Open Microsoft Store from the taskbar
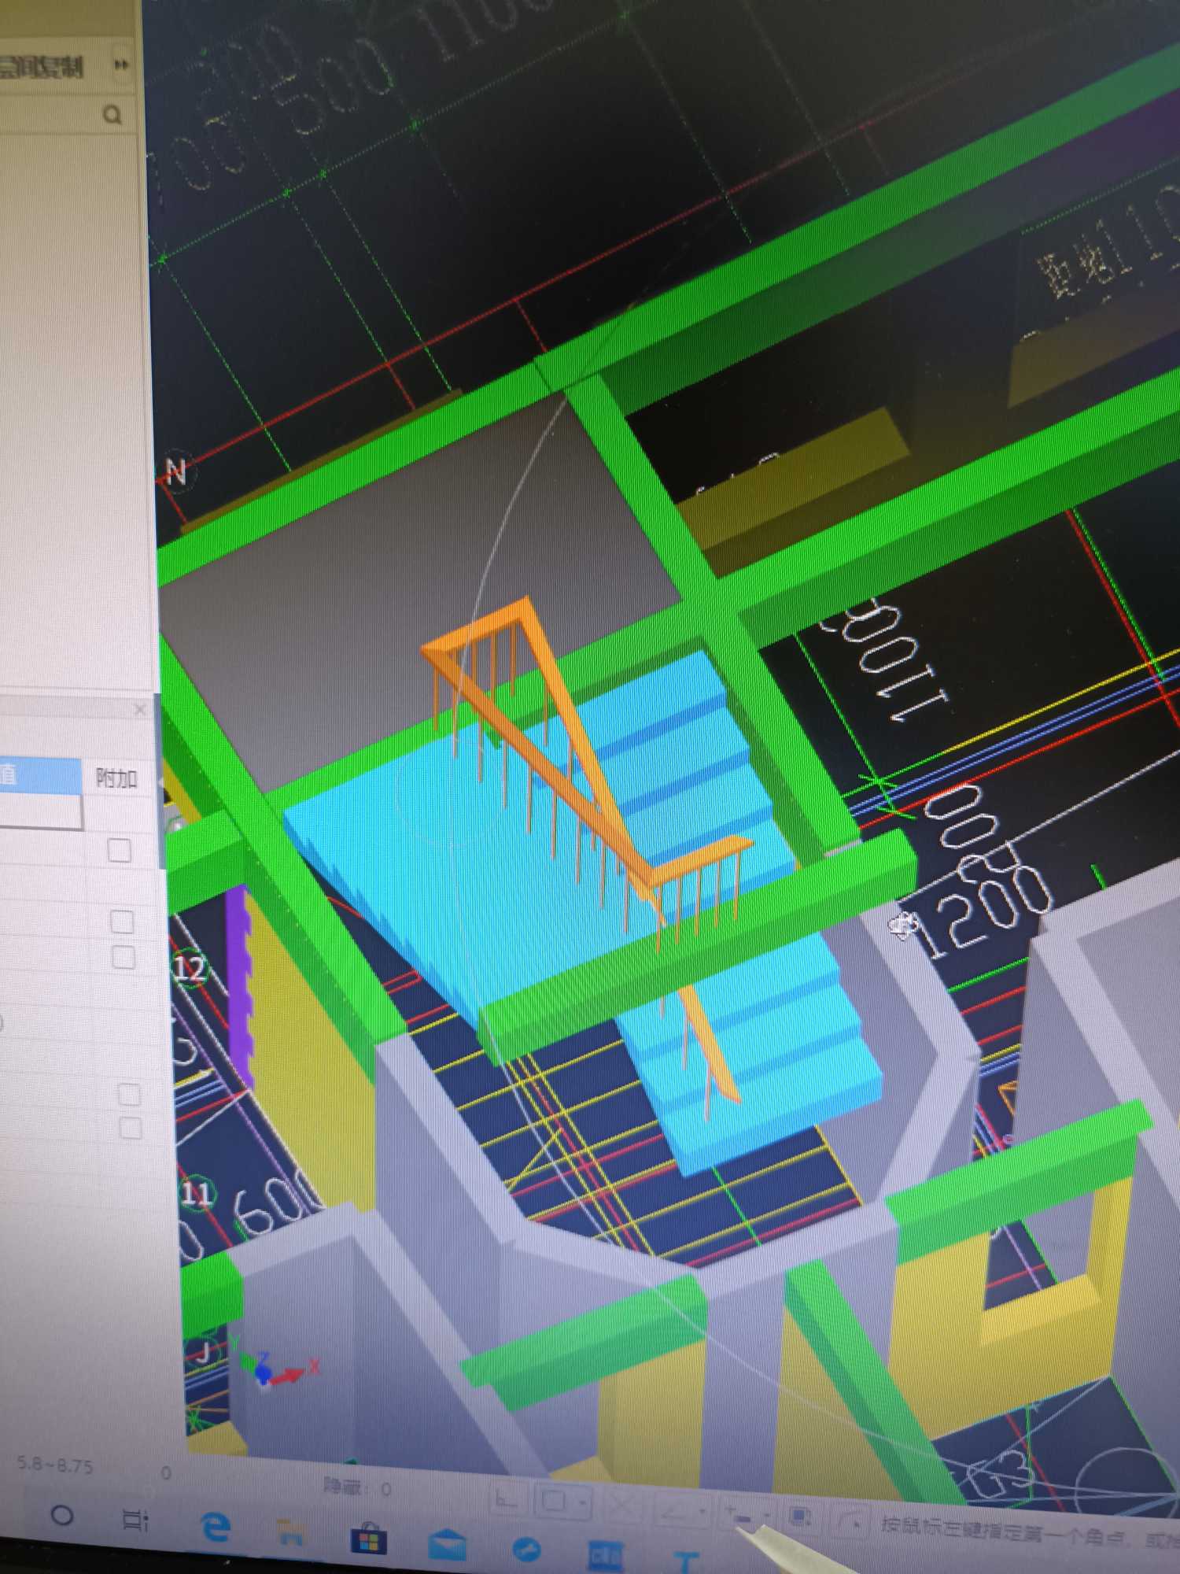 [x=369, y=1539]
